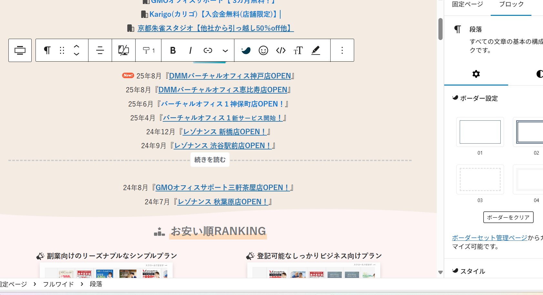Click the New! badge icon
Image resolution: width=543 pixels, height=295 pixels.
pos(128,75)
